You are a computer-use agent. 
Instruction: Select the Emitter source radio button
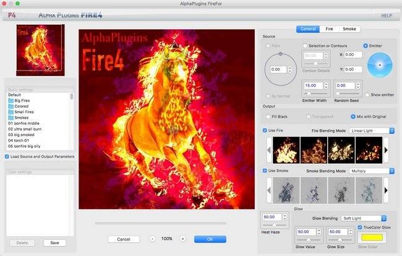pos(366,46)
